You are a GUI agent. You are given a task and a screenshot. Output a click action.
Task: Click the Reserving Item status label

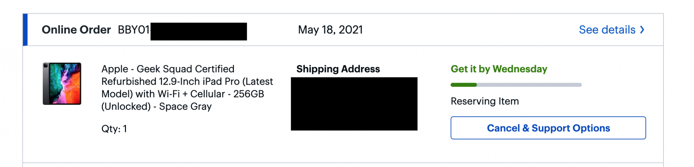(x=485, y=101)
